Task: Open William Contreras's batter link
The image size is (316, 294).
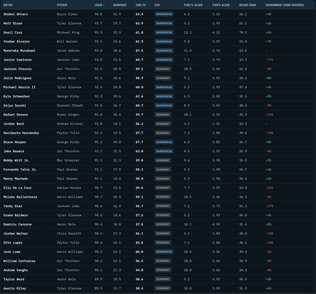Action: [x=19, y=261]
